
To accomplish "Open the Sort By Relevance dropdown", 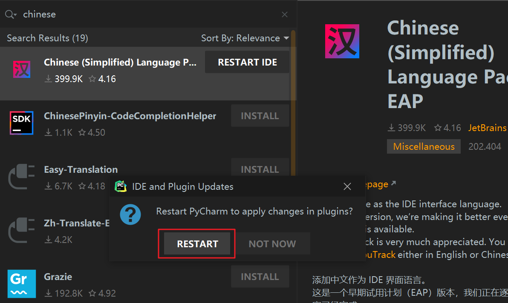I will coord(245,38).
